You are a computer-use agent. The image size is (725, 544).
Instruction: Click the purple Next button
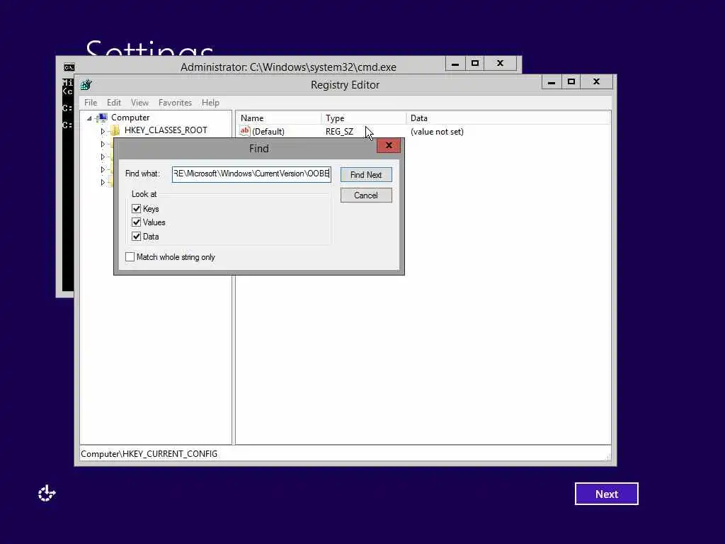click(x=607, y=494)
